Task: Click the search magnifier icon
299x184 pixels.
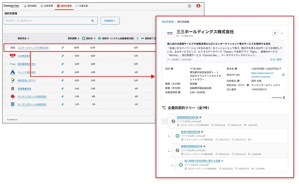Action: tap(93, 21)
